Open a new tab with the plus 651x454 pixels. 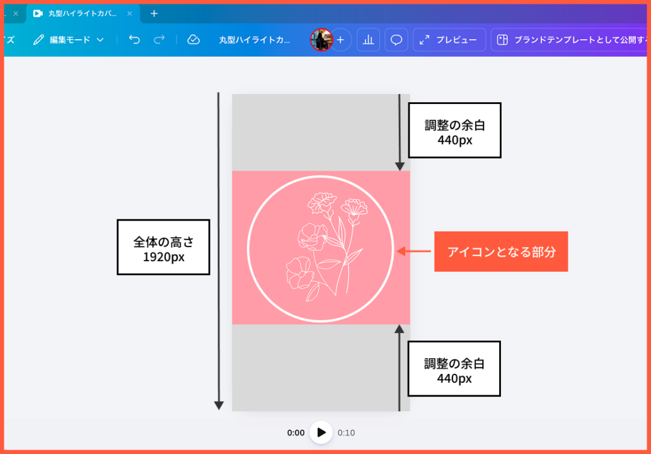(x=153, y=13)
